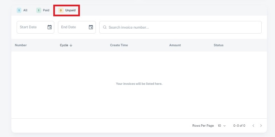
Task: Go to the next page of invoices
Action: pos(261,126)
